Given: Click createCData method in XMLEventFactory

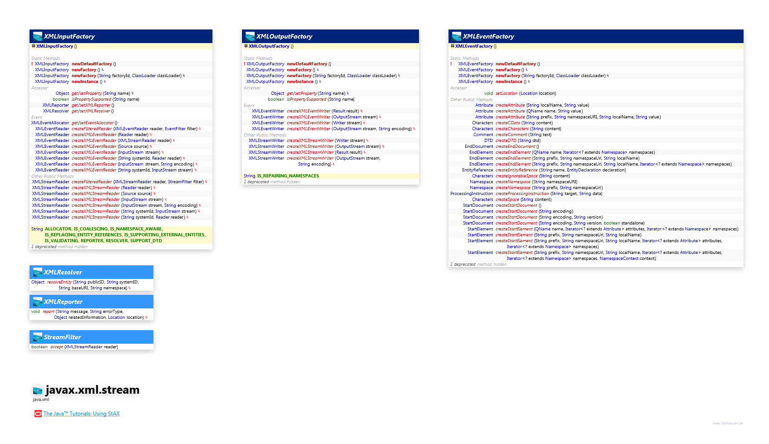Looking at the screenshot, I should (508, 123).
